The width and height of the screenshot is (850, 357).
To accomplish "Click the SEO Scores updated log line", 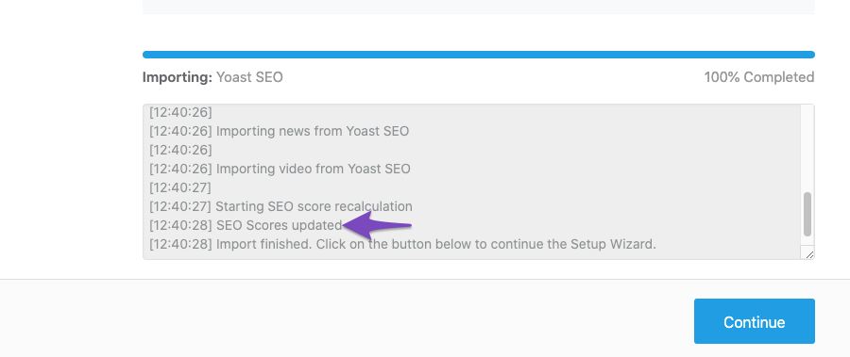I will point(246,225).
